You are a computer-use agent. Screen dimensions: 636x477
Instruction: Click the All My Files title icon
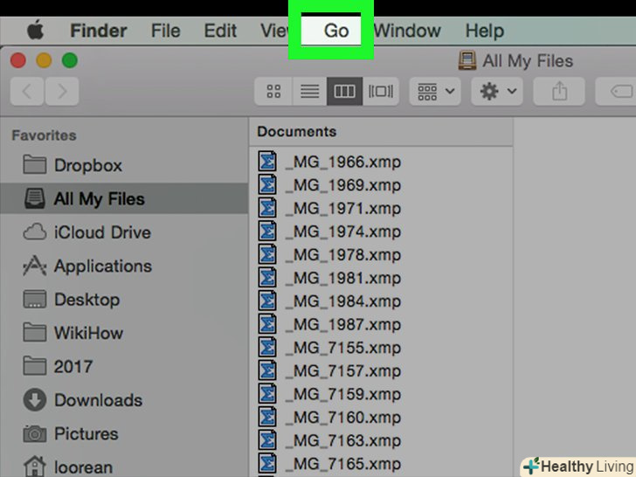click(467, 60)
